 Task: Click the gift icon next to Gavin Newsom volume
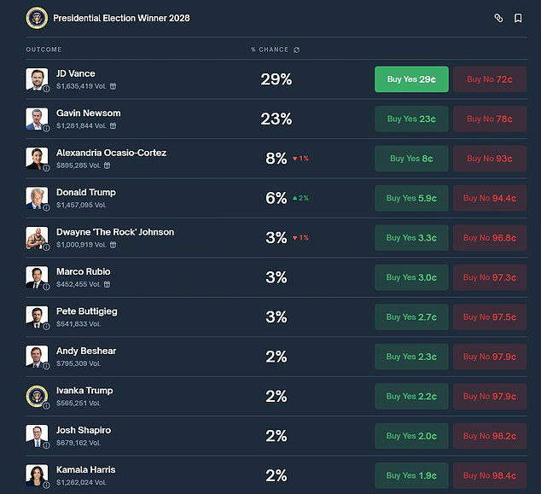(113, 126)
